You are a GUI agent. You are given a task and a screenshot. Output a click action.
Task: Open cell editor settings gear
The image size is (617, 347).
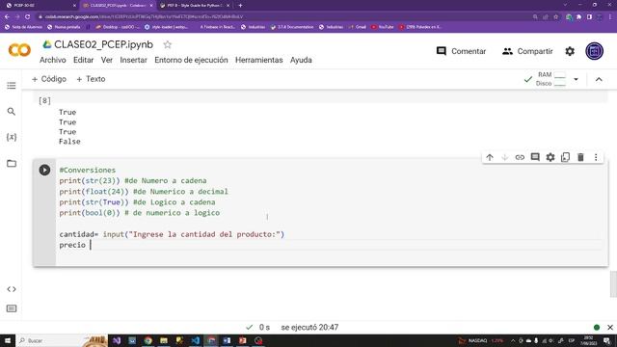point(550,157)
